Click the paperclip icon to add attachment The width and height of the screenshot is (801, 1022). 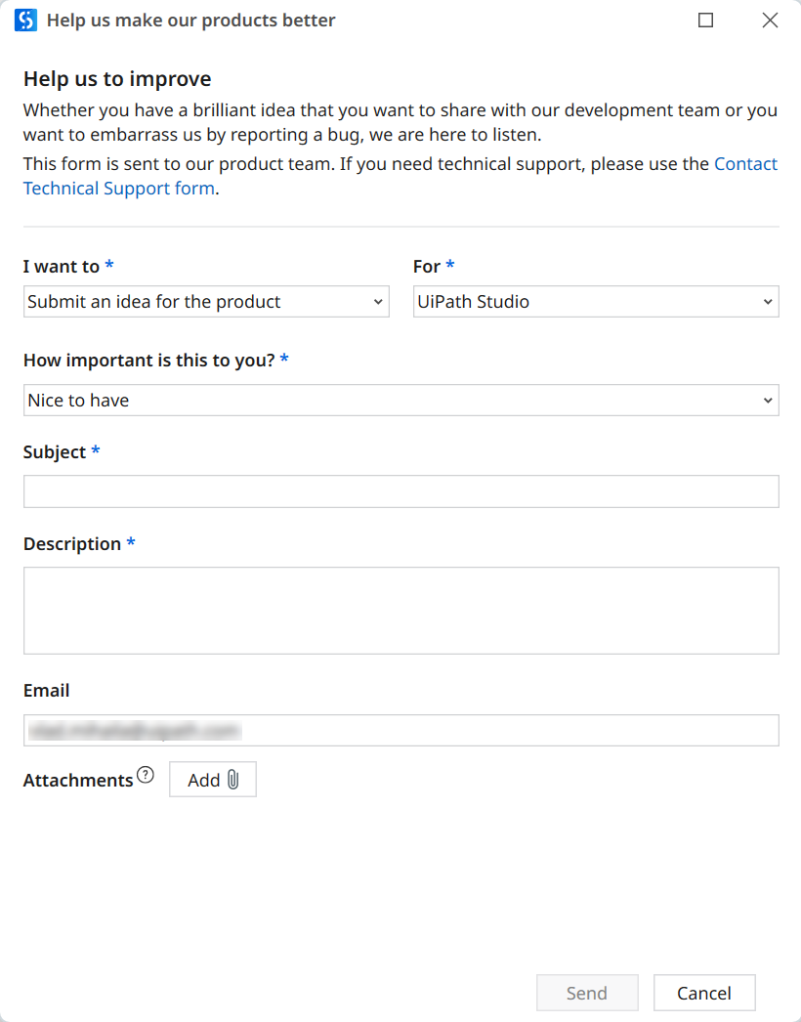tap(233, 780)
